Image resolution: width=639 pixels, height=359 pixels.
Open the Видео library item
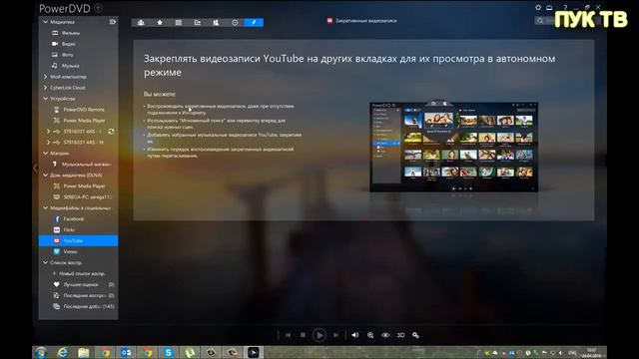(69, 44)
